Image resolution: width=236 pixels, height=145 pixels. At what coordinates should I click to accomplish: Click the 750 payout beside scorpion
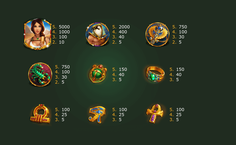[66, 67]
